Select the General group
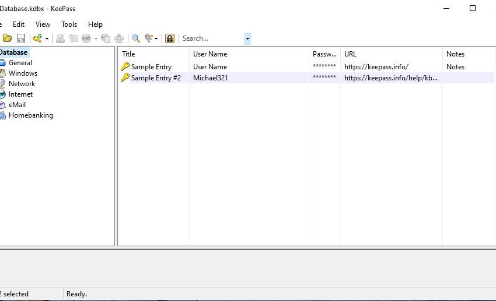 click(x=20, y=63)
